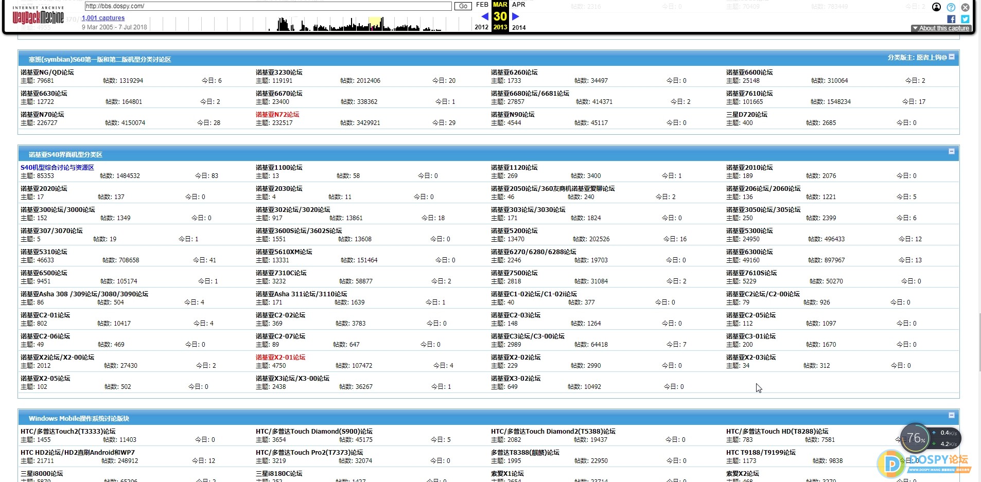The height and width of the screenshot is (482, 981).
Task: Open 诺基亚X3-02论坛
Action: 516,379
